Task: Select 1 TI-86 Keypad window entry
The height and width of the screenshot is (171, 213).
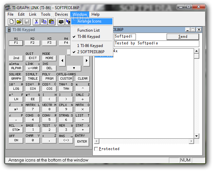Action: click(x=92, y=46)
